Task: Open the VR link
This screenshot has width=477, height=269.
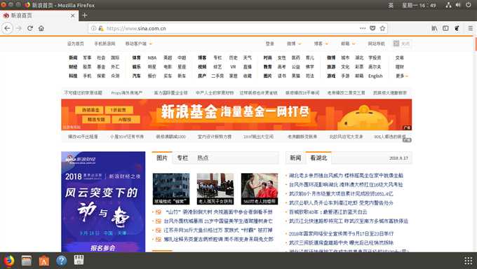Action: (x=233, y=67)
